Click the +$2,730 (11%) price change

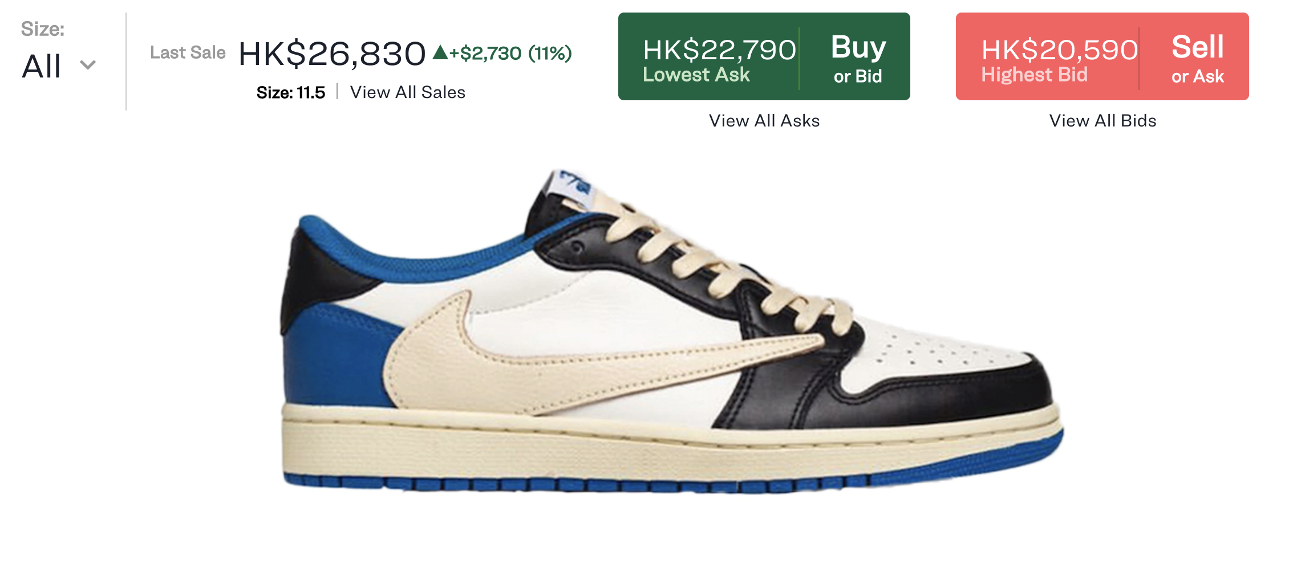(x=510, y=53)
